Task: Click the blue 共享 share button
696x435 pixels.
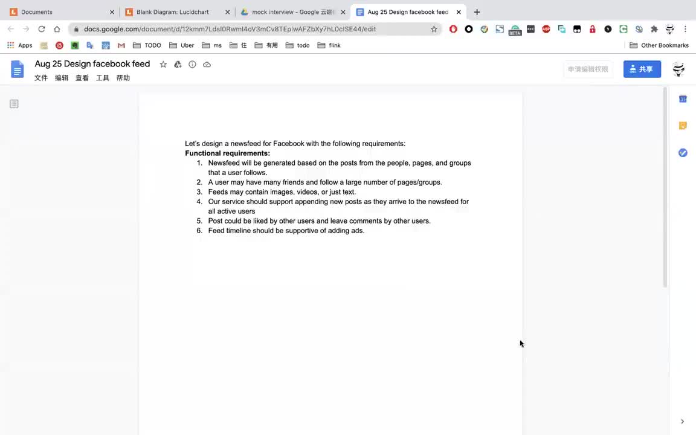Action: coord(642,69)
